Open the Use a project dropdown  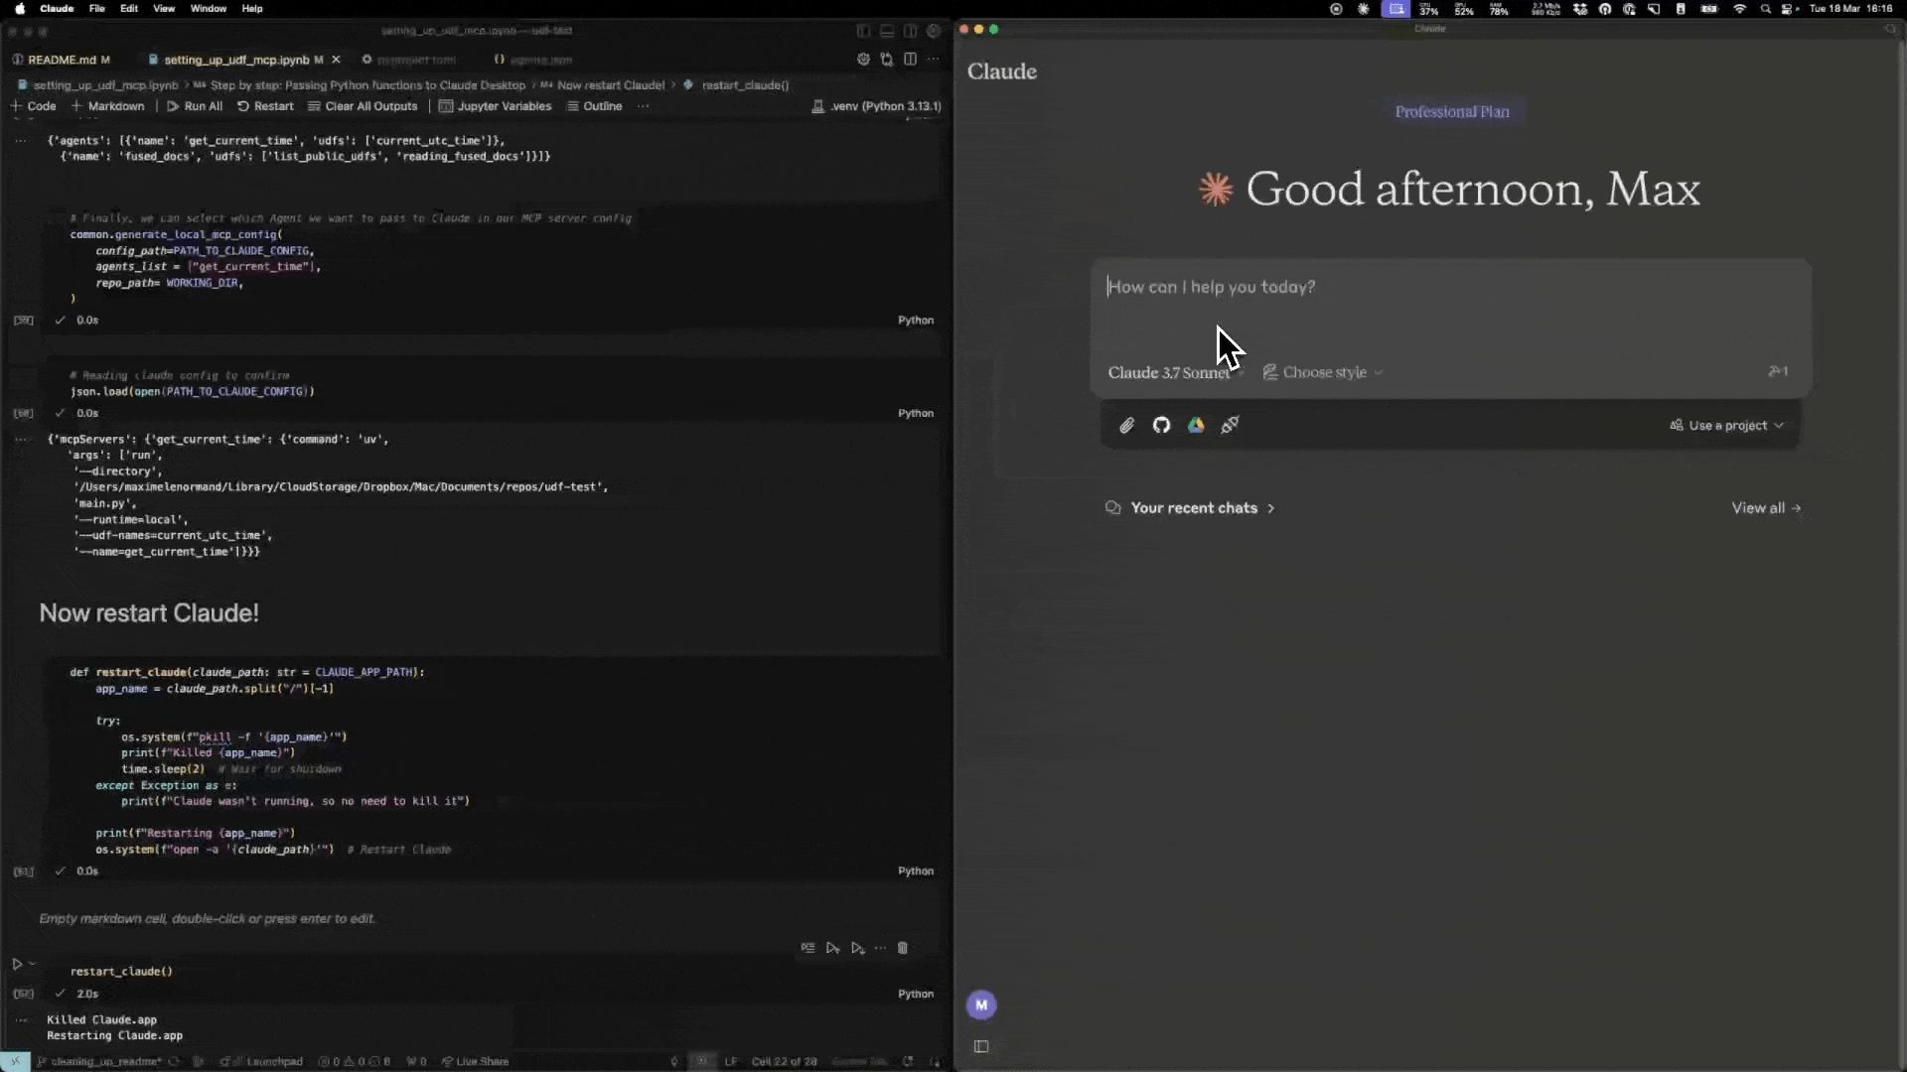(1726, 425)
